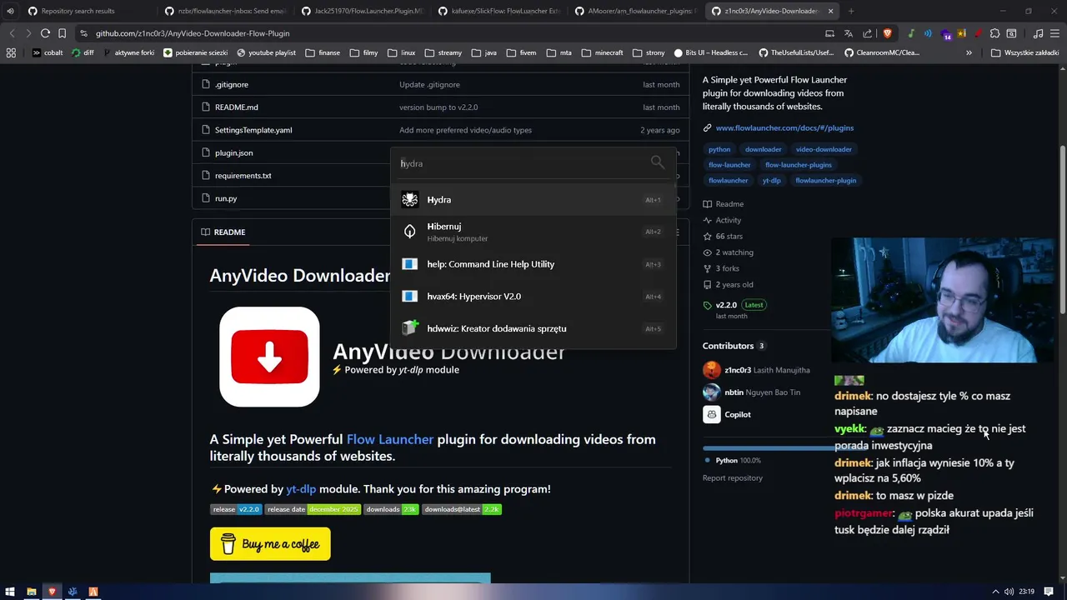
Task: Open the Activity link
Action: pos(722,220)
